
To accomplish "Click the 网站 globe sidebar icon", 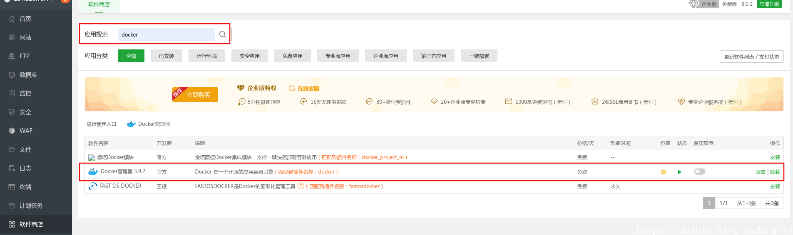I will 12,37.
